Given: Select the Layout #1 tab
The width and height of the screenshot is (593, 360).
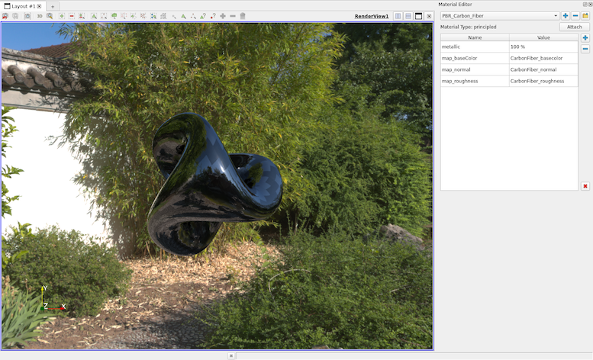Looking at the screenshot, I should (22, 6).
